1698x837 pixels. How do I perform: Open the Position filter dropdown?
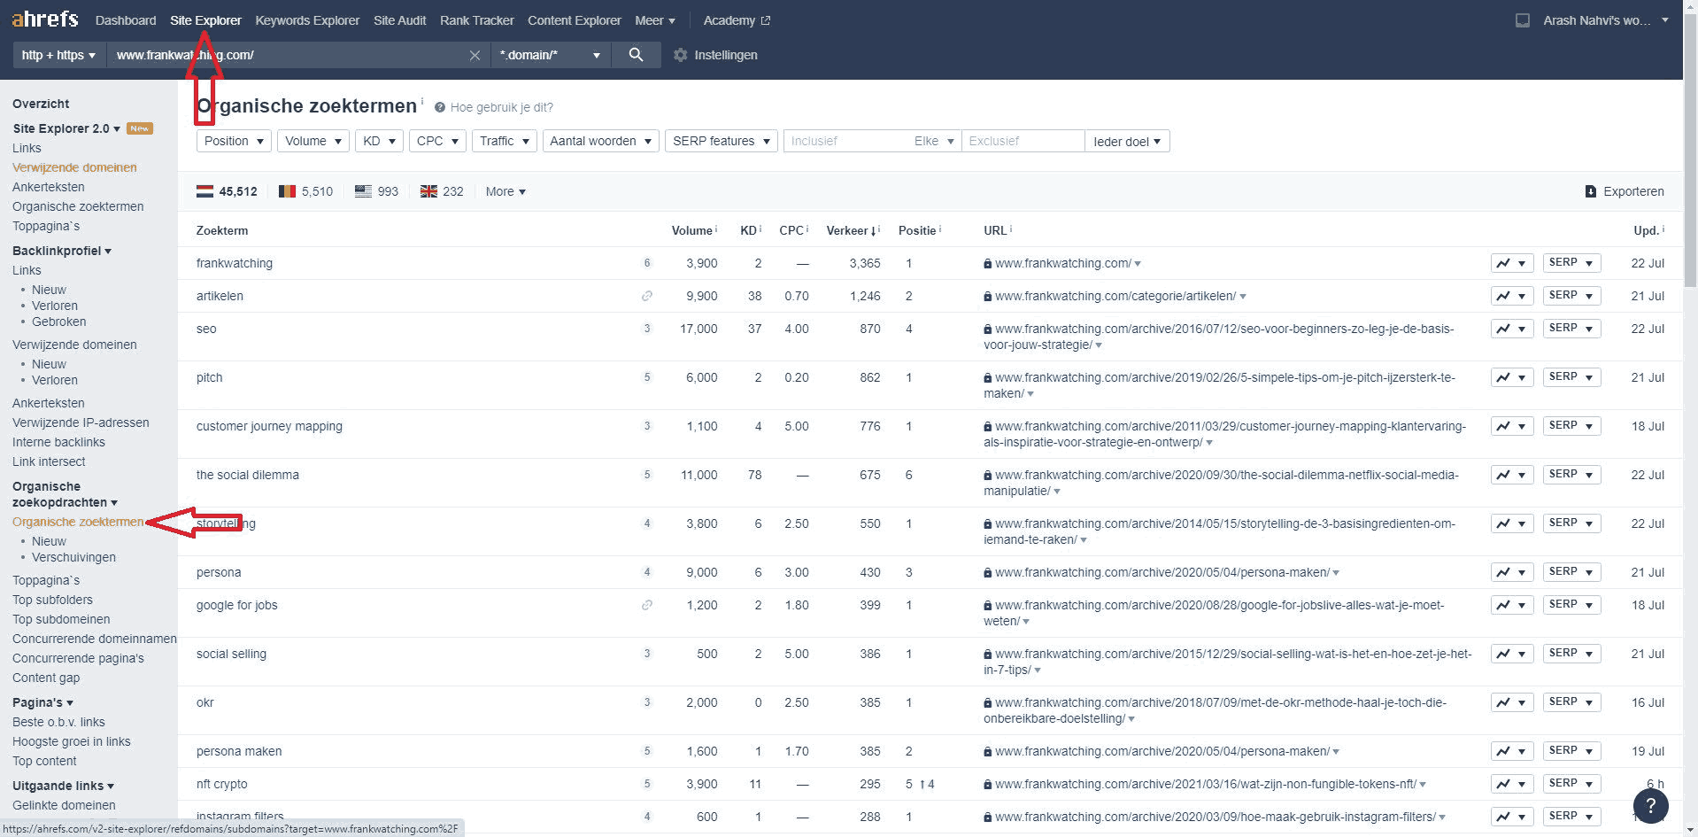tap(234, 141)
